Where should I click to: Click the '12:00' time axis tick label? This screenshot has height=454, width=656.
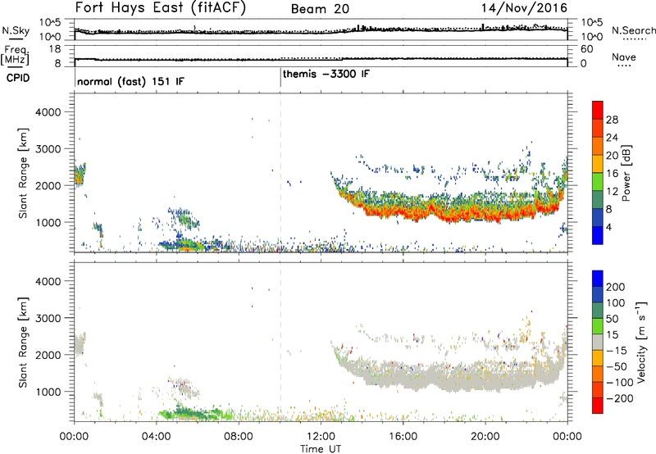tap(321, 437)
